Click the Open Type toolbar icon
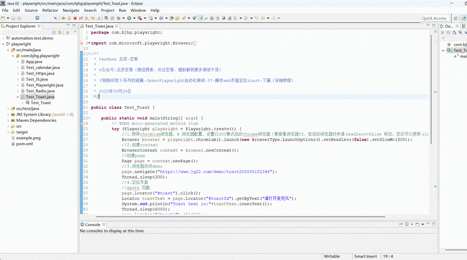This screenshot has width=467, height=260. click(171, 18)
